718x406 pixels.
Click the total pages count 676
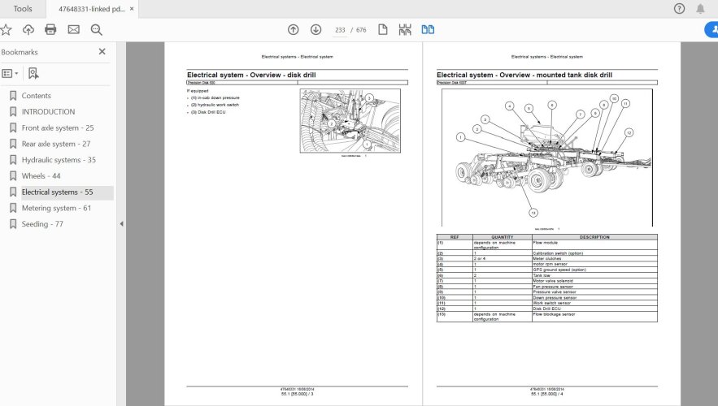361,30
